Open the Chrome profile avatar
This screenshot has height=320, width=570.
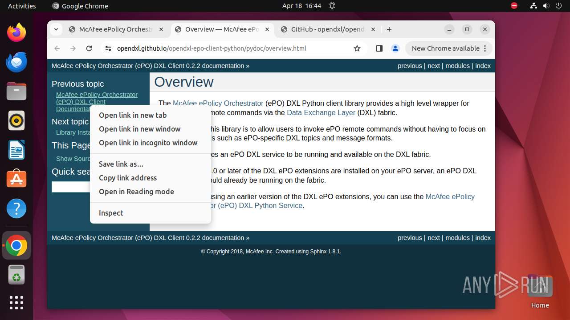point(395,48)
